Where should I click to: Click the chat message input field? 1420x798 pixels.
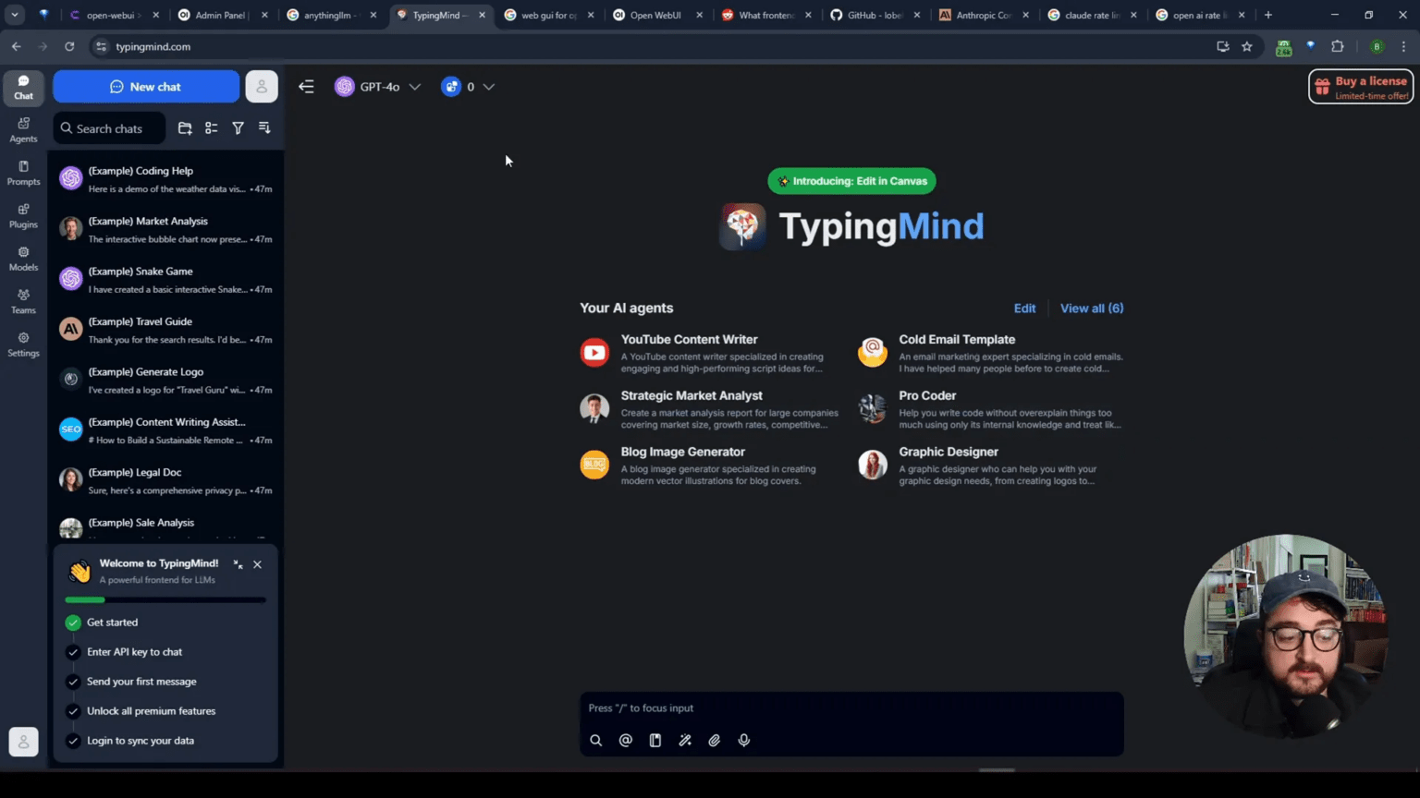[x=851, y=708]
